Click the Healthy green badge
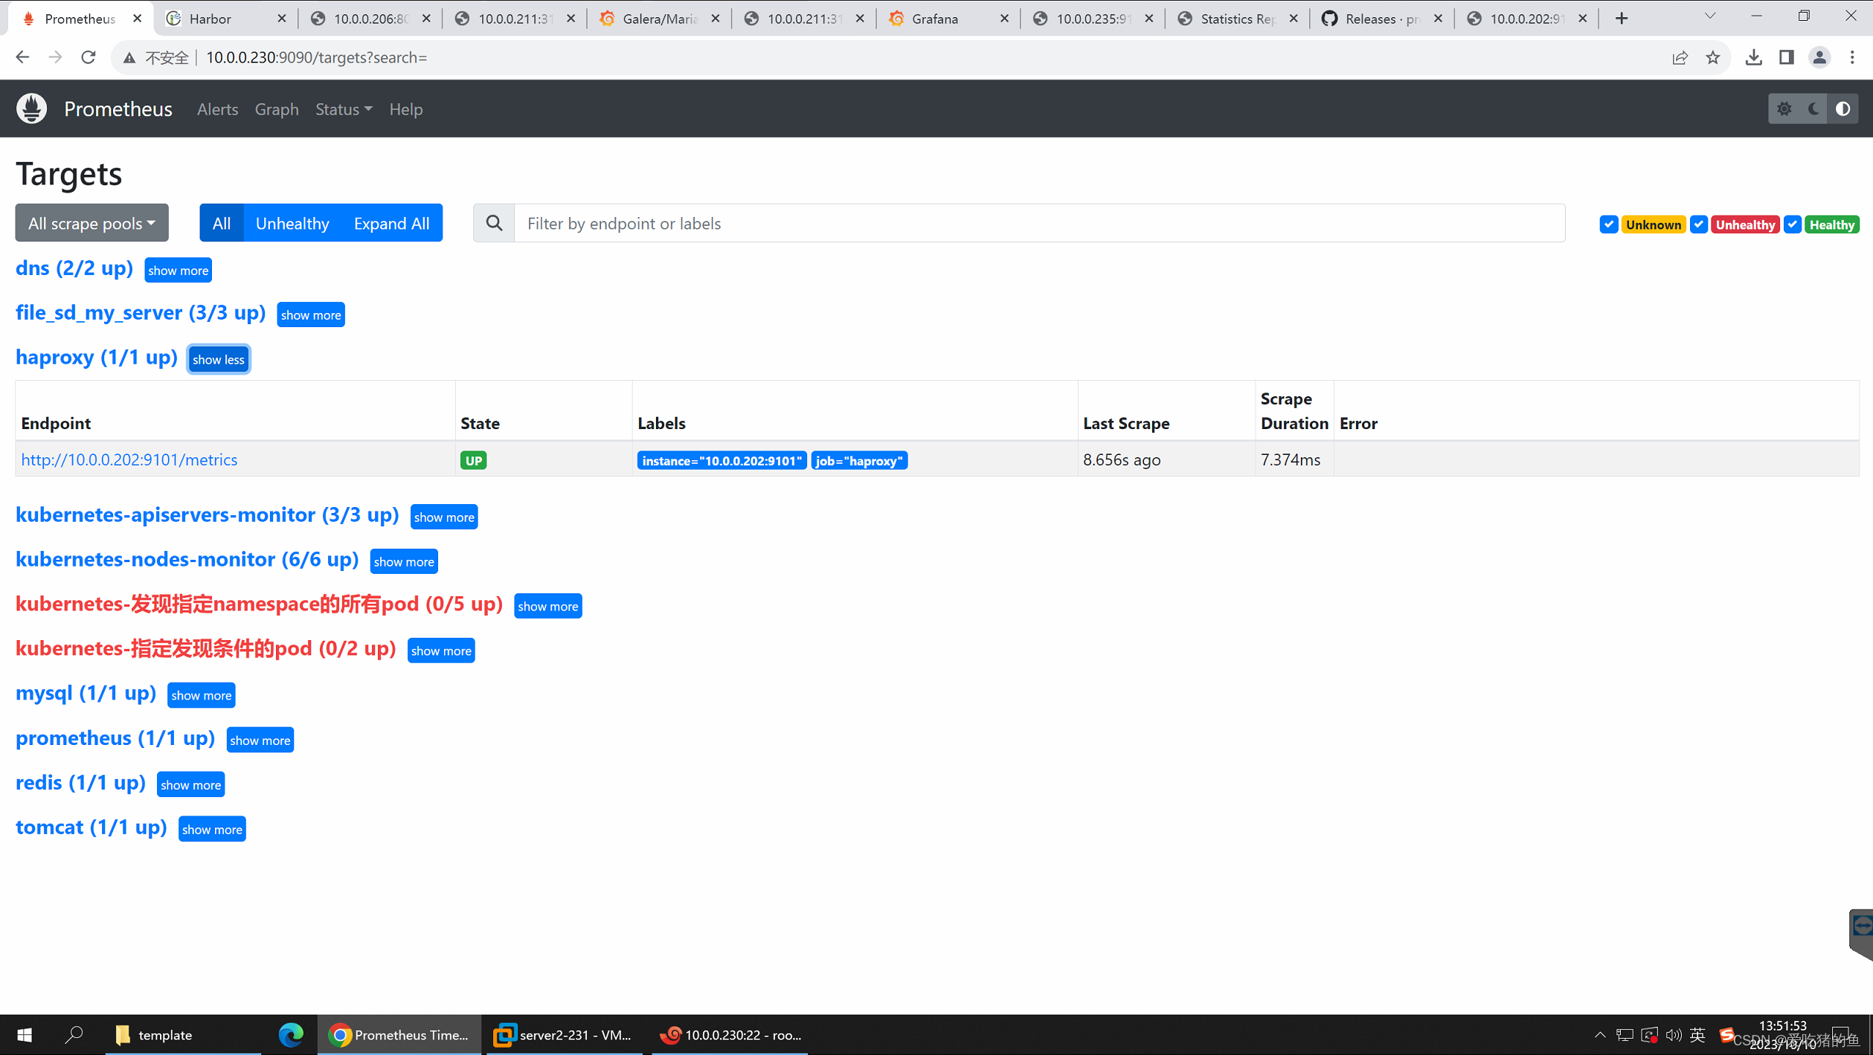The width and height of the screenshot is (1873, 1055). click(1832, 225)
